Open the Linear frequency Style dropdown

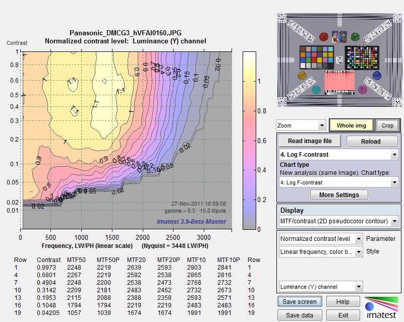(x=320, y=252)
